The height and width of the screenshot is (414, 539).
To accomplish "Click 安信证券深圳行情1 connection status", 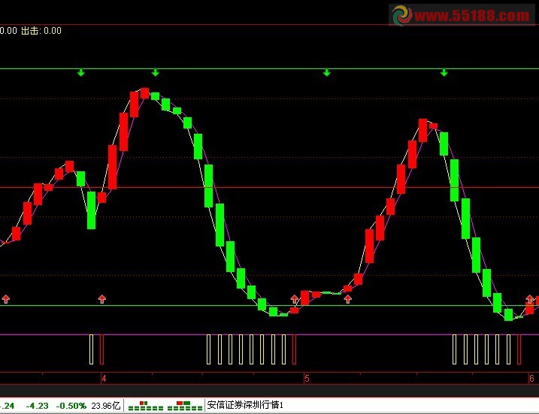I will (x=245, y=405).
